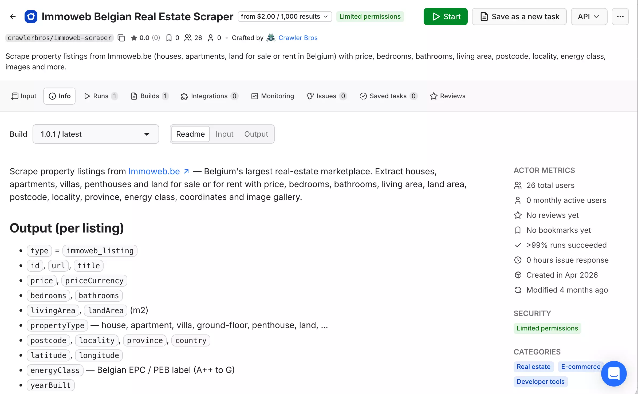Click the '>99% runs succeeded' metric
The image size is (638, 394).
[566, 245]
